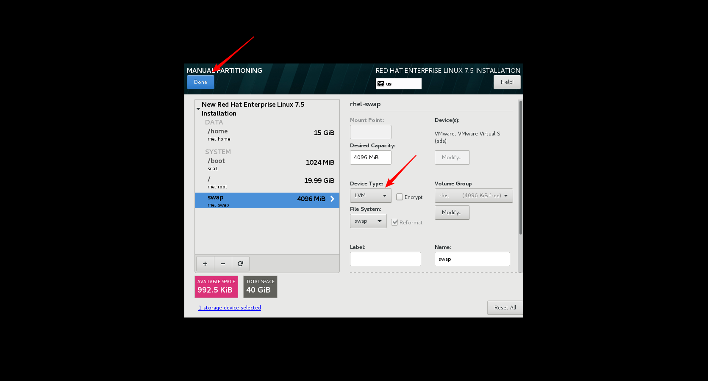Image resolution: width=708 pixels, height=381 pixels.
Task: Select the /home partition row
Action: (267, 135)
